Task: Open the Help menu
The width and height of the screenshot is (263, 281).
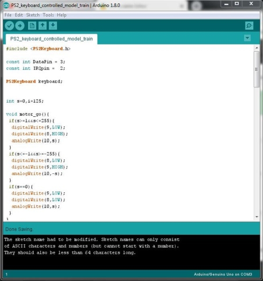Action: (x=61, y=15)
